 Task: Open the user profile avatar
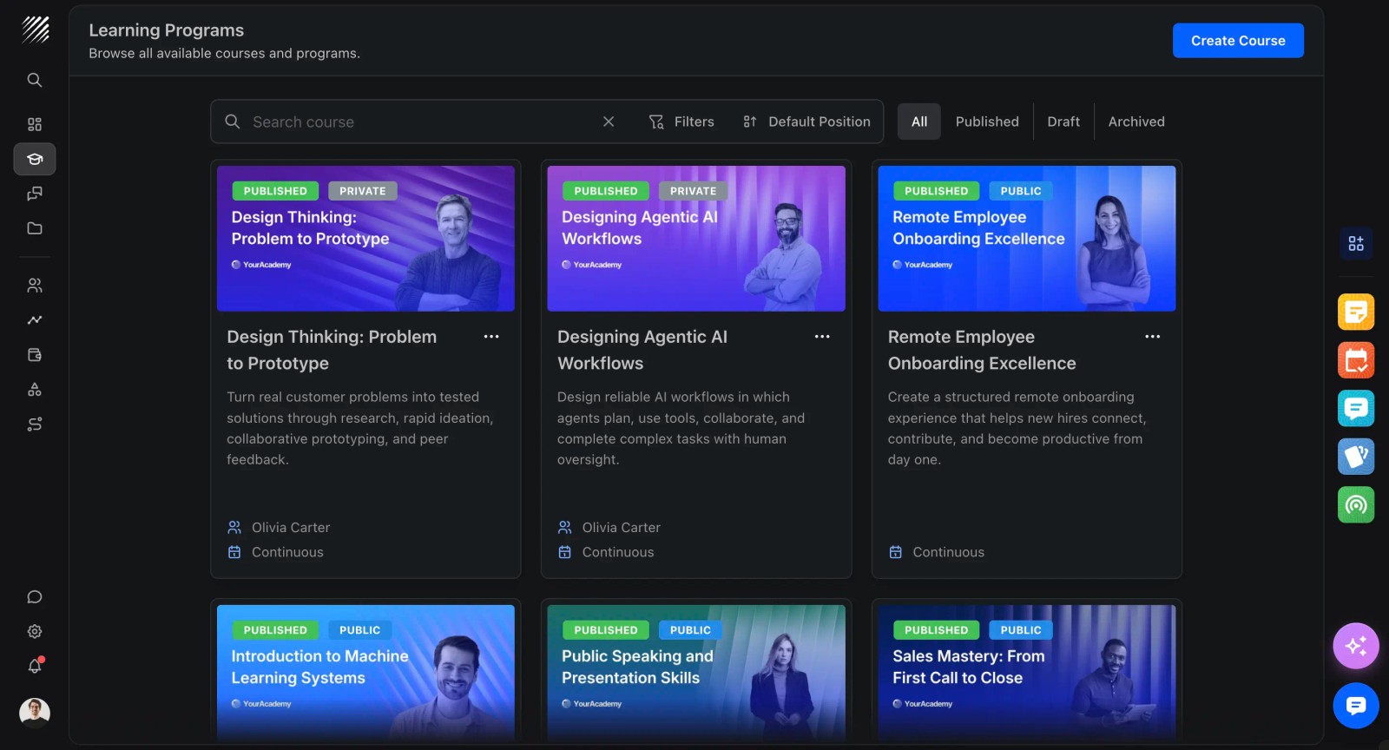click(x=35, y=713)
